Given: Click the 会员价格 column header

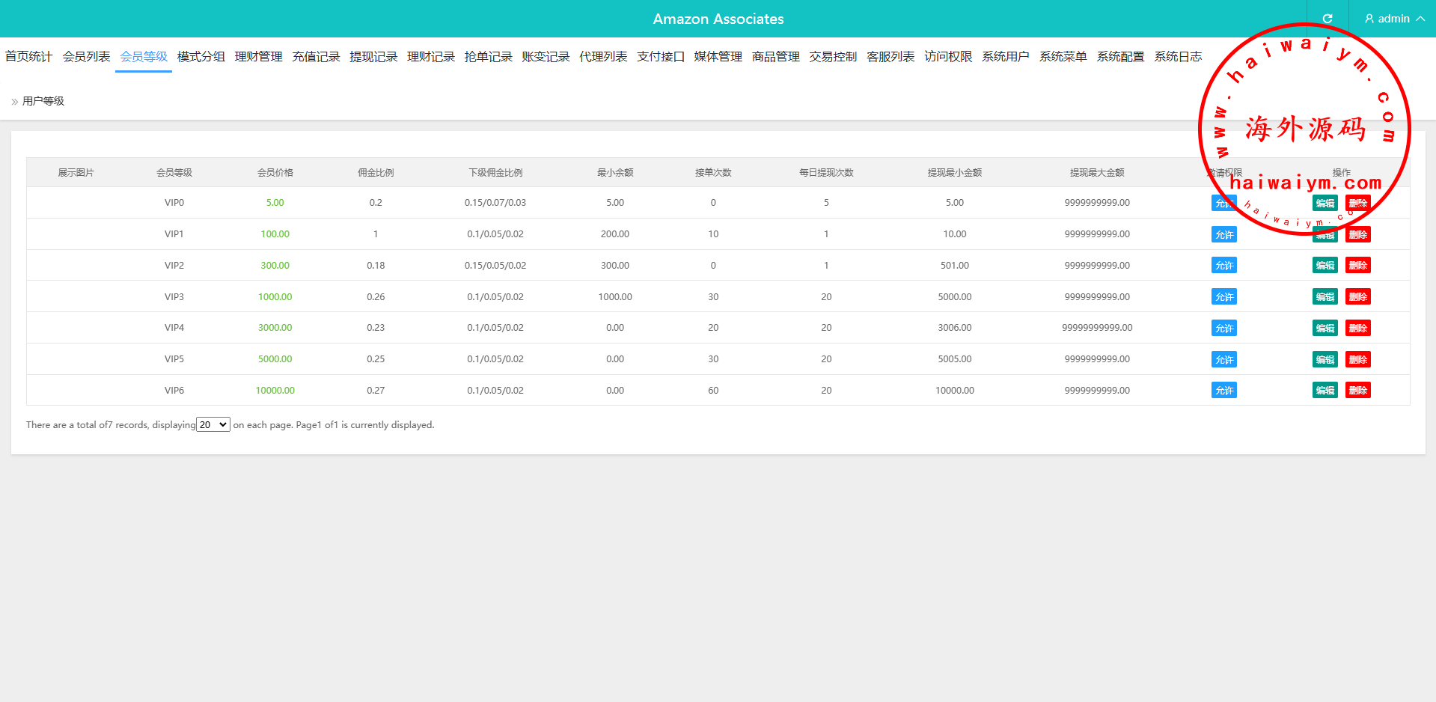Looking at the screenshot, I should click(x=275, y=173).
